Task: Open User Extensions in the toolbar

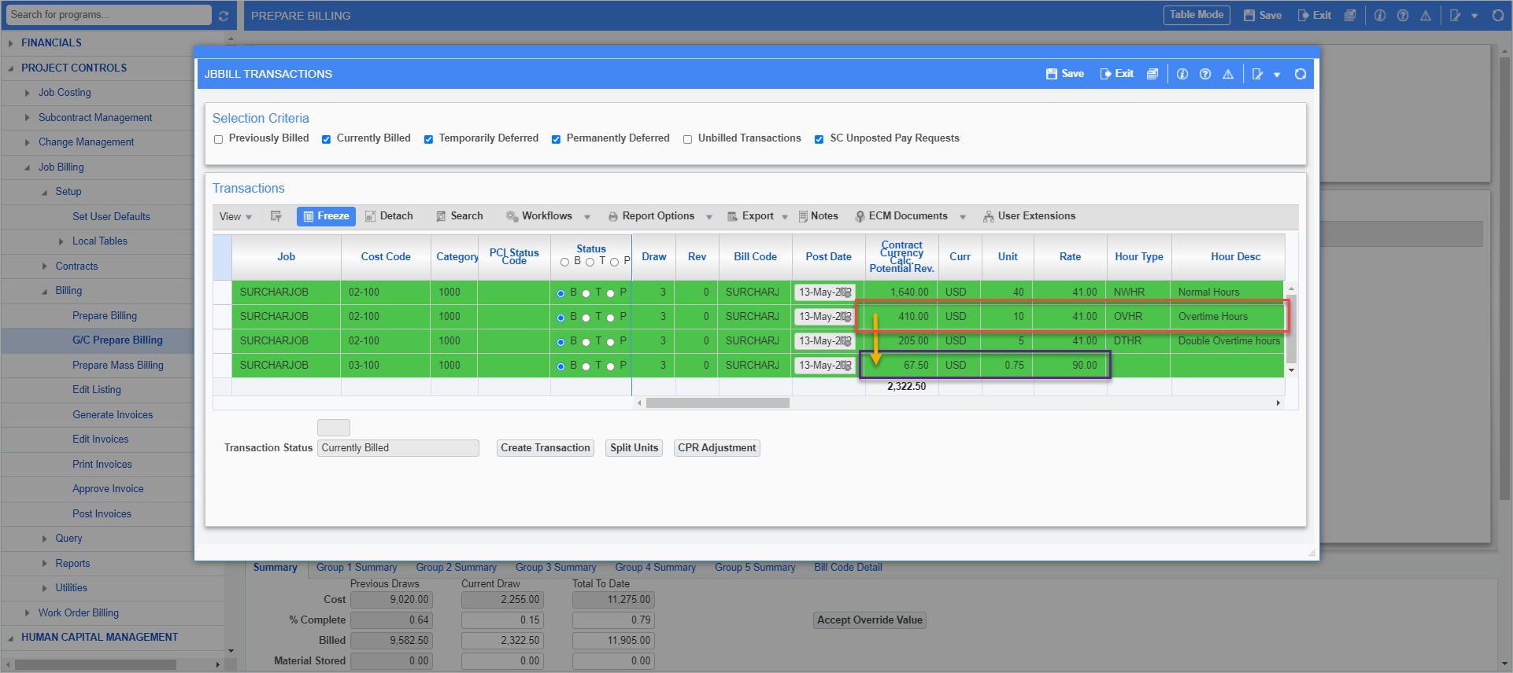Action: (1029, 216)
